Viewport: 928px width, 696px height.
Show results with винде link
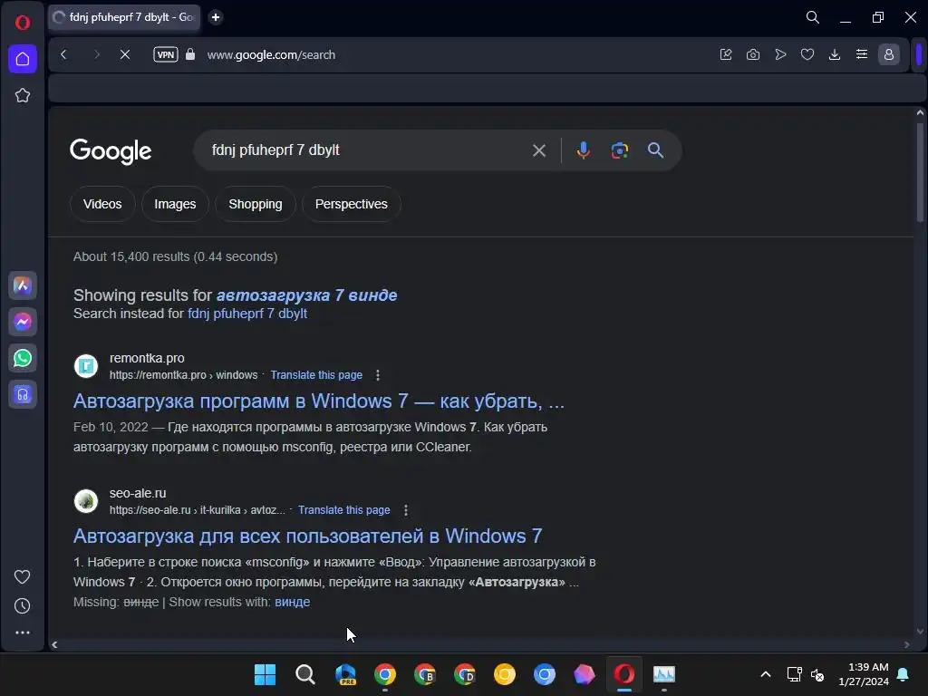[293, 602]
